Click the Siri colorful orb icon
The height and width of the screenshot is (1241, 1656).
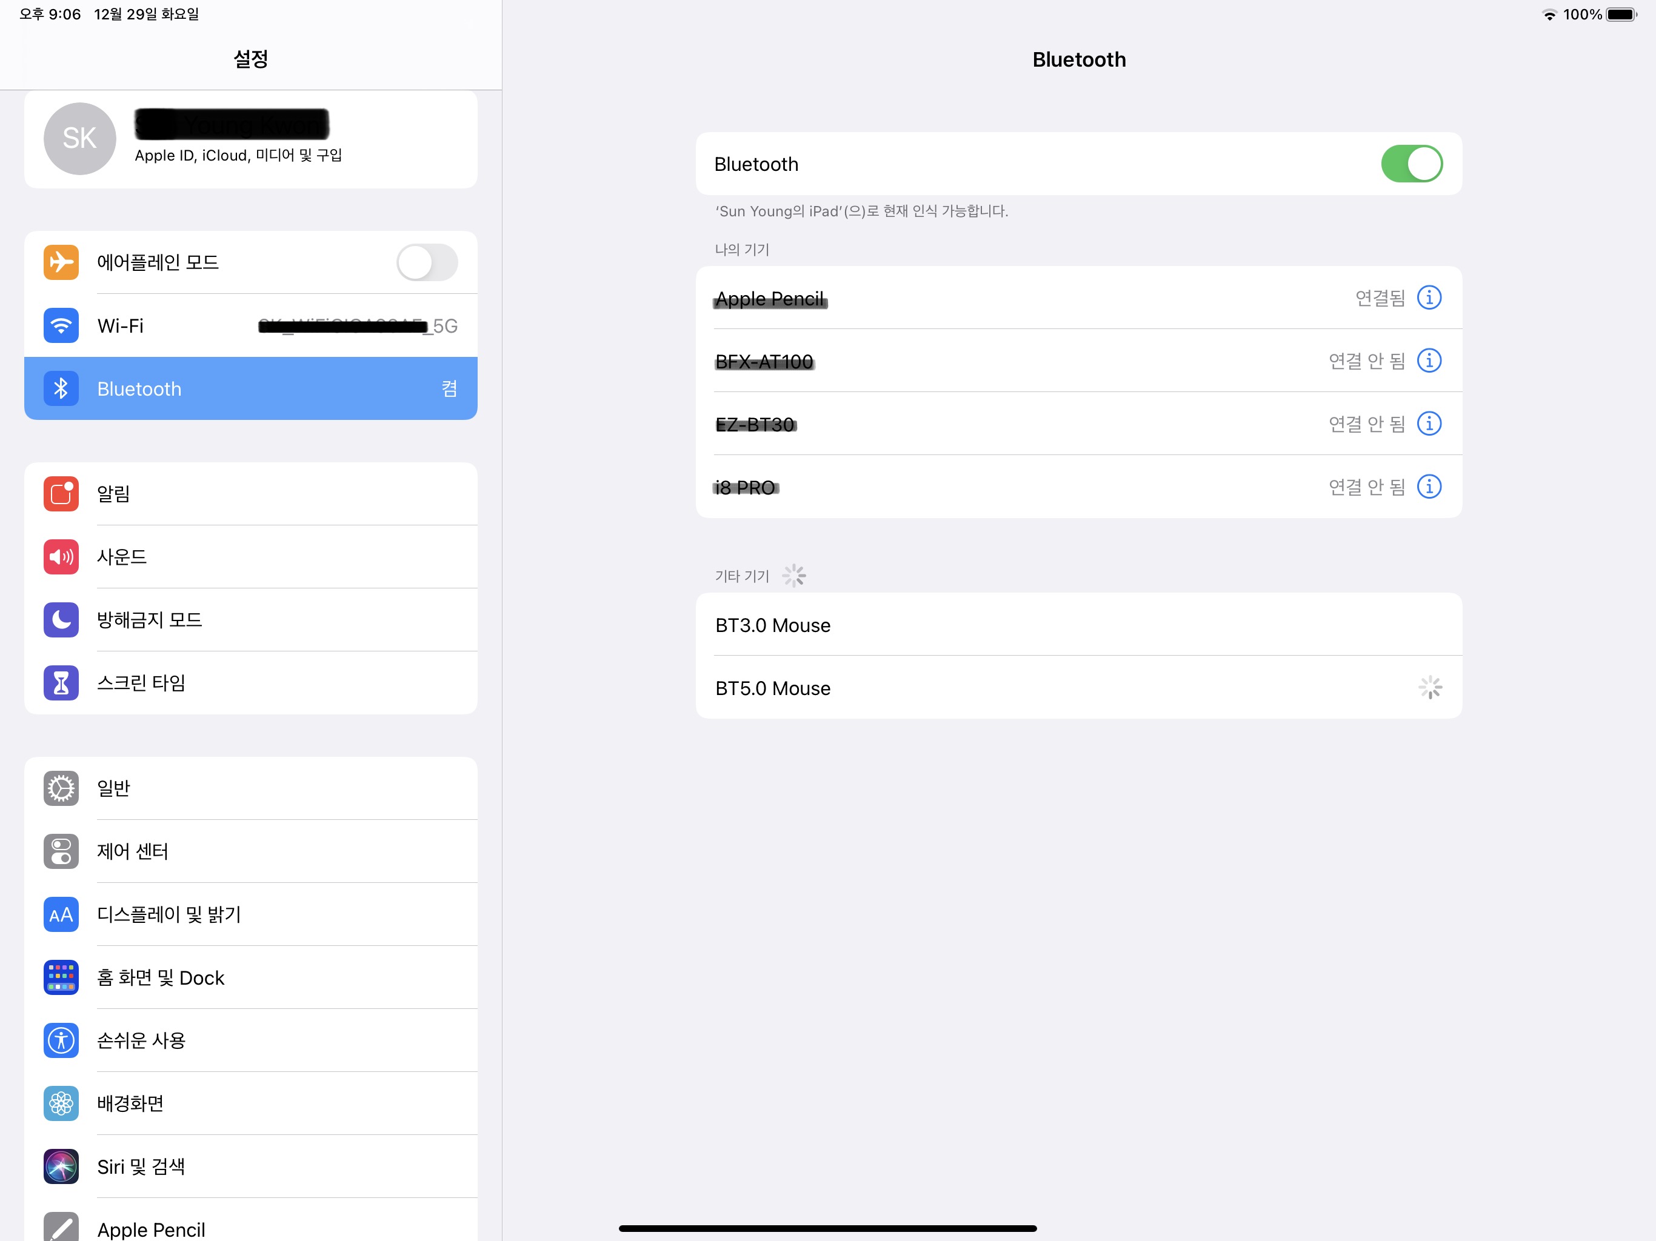coord(61,1166)
